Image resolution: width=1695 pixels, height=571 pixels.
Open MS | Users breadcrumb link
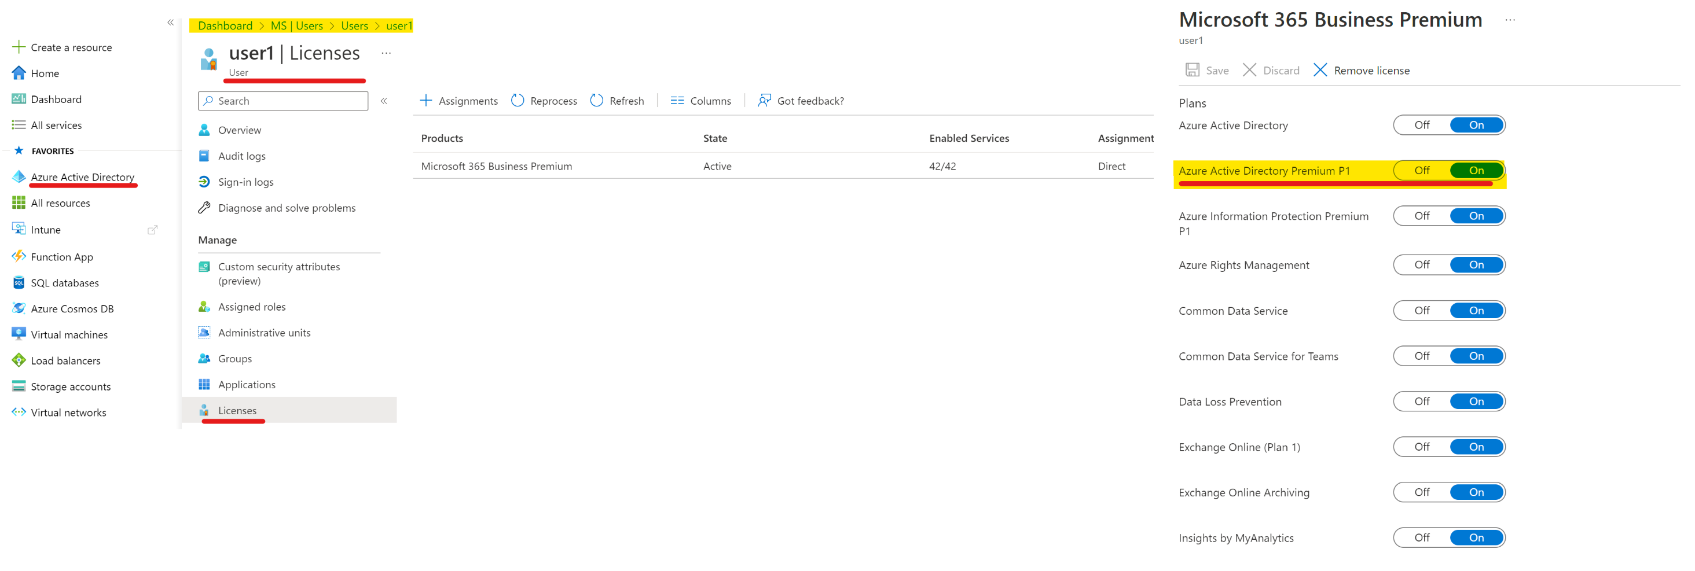pos(297,25)
